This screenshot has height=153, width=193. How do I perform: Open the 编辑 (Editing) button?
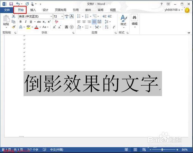pyautogui.click(x=134, y=21)
